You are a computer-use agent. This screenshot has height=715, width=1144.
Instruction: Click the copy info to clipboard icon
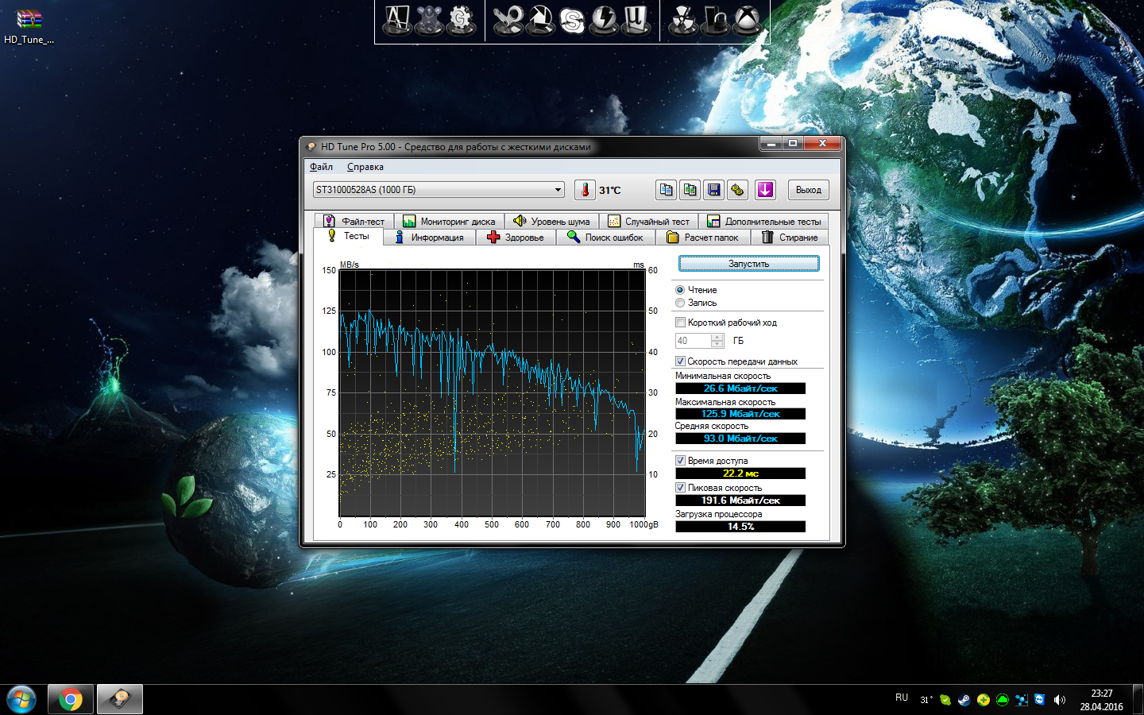[666, 190]
